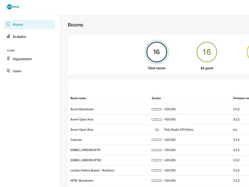
Task: Sort the table by Device column
Action: 156,98
